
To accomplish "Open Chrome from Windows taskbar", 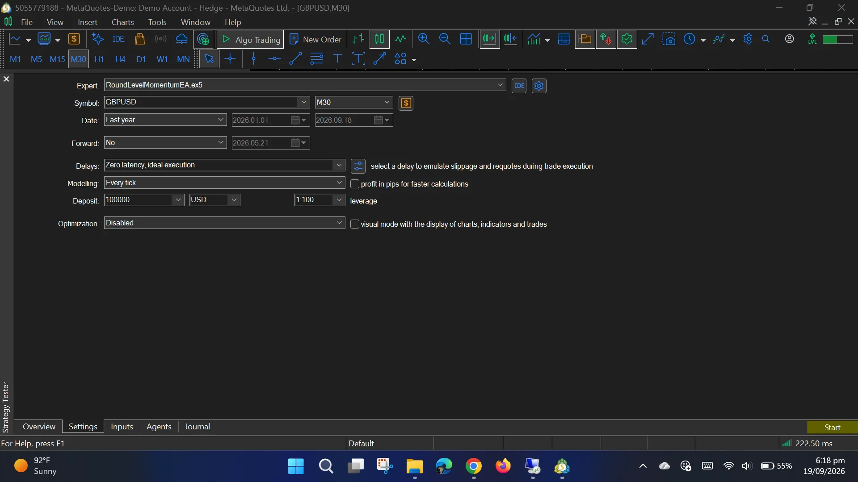I will click(473, 466).
